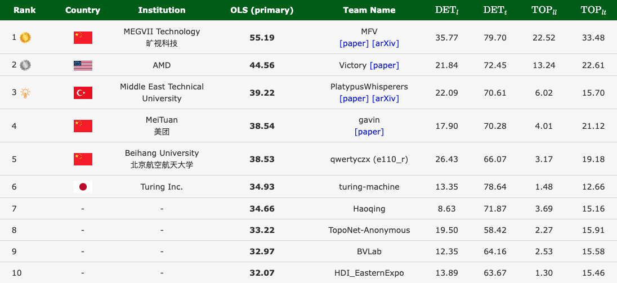
Task: Click the Turkey flag in row 3
Action: 83,93
